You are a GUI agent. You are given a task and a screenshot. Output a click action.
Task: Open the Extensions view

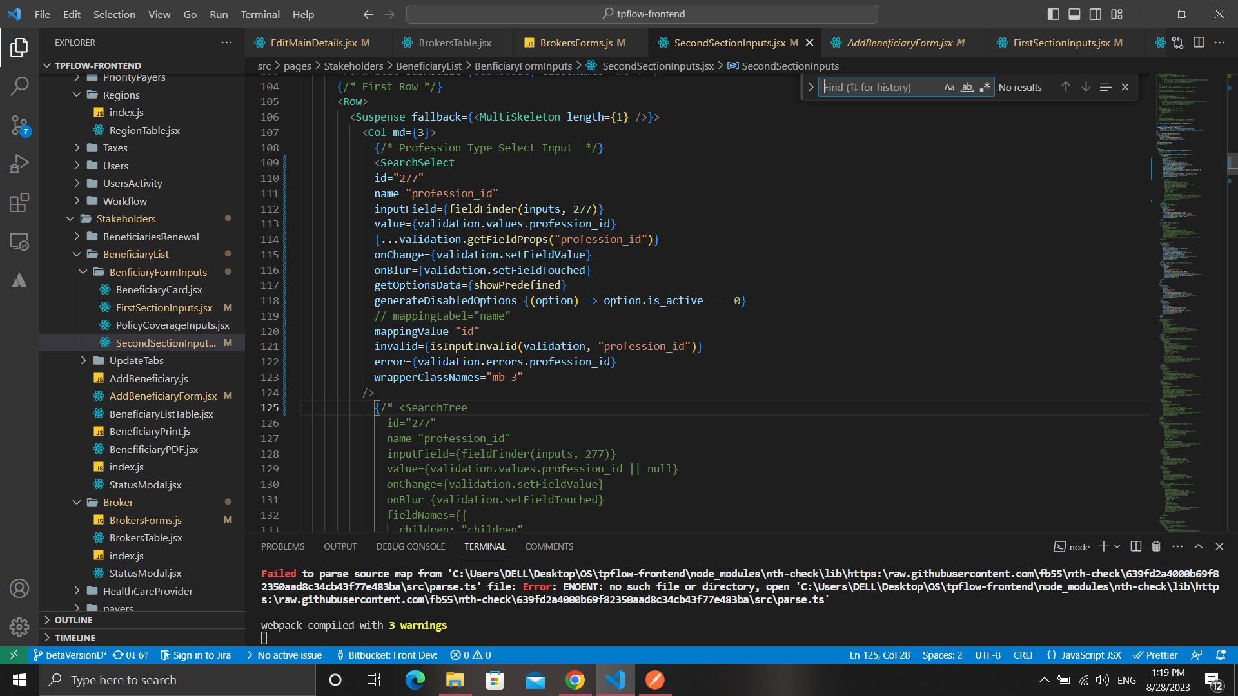click(x=19, y=203)
